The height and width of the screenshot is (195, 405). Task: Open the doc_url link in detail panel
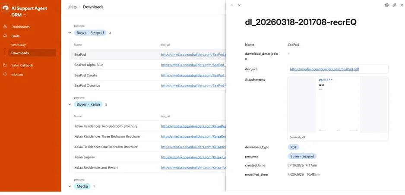coord(324,69)
